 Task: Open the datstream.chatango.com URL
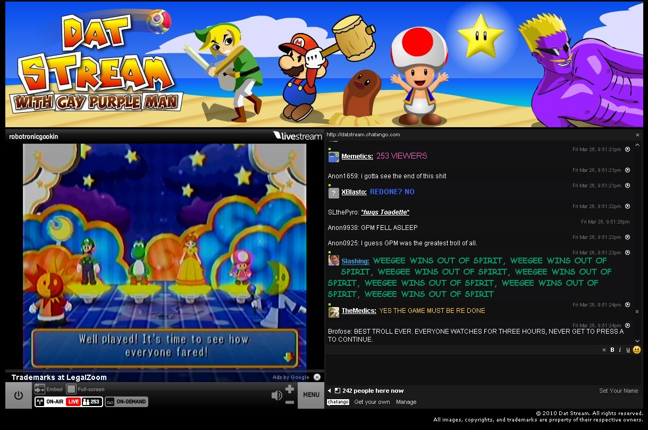point(363,135)
